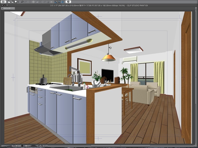Screen dimensions: 198x148
Task: Click the zoom value 19.0 field
Action: (13, 146)
